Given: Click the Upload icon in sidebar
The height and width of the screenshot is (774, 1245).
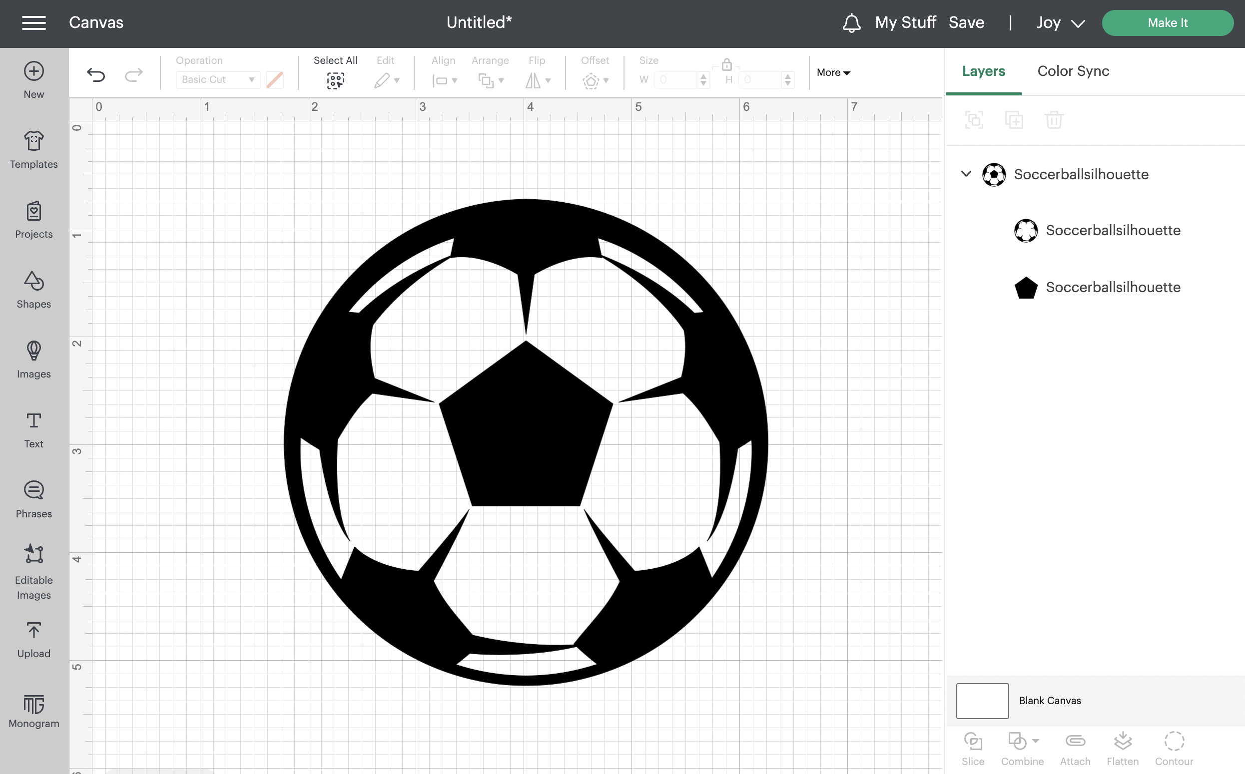Looking at the screenshot, I should 33,635.
